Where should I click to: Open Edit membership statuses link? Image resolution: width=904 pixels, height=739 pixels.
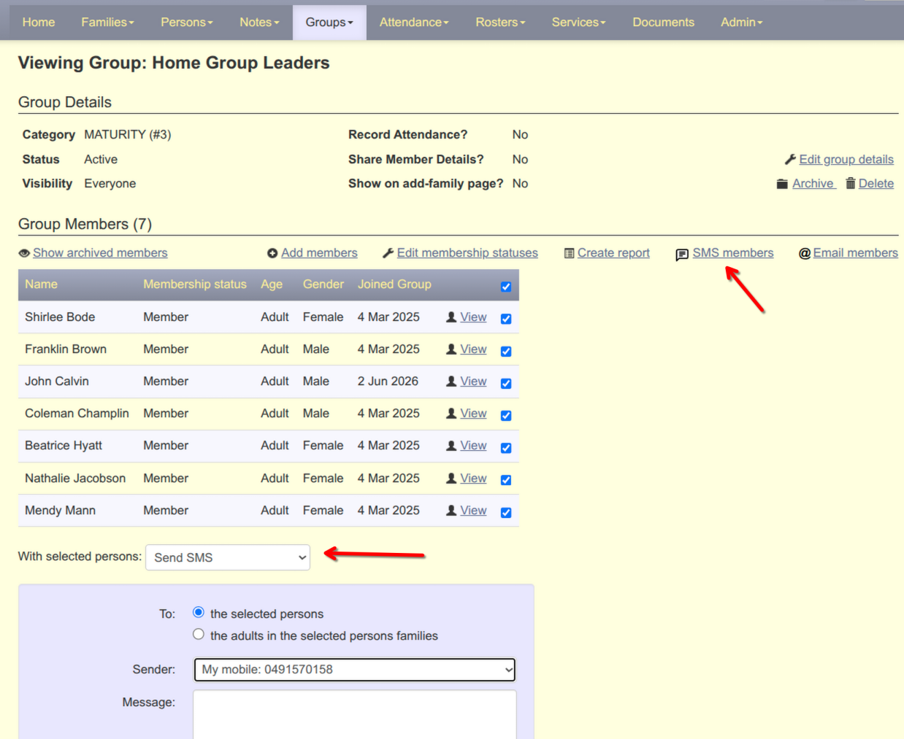click(x=467, y=253)
